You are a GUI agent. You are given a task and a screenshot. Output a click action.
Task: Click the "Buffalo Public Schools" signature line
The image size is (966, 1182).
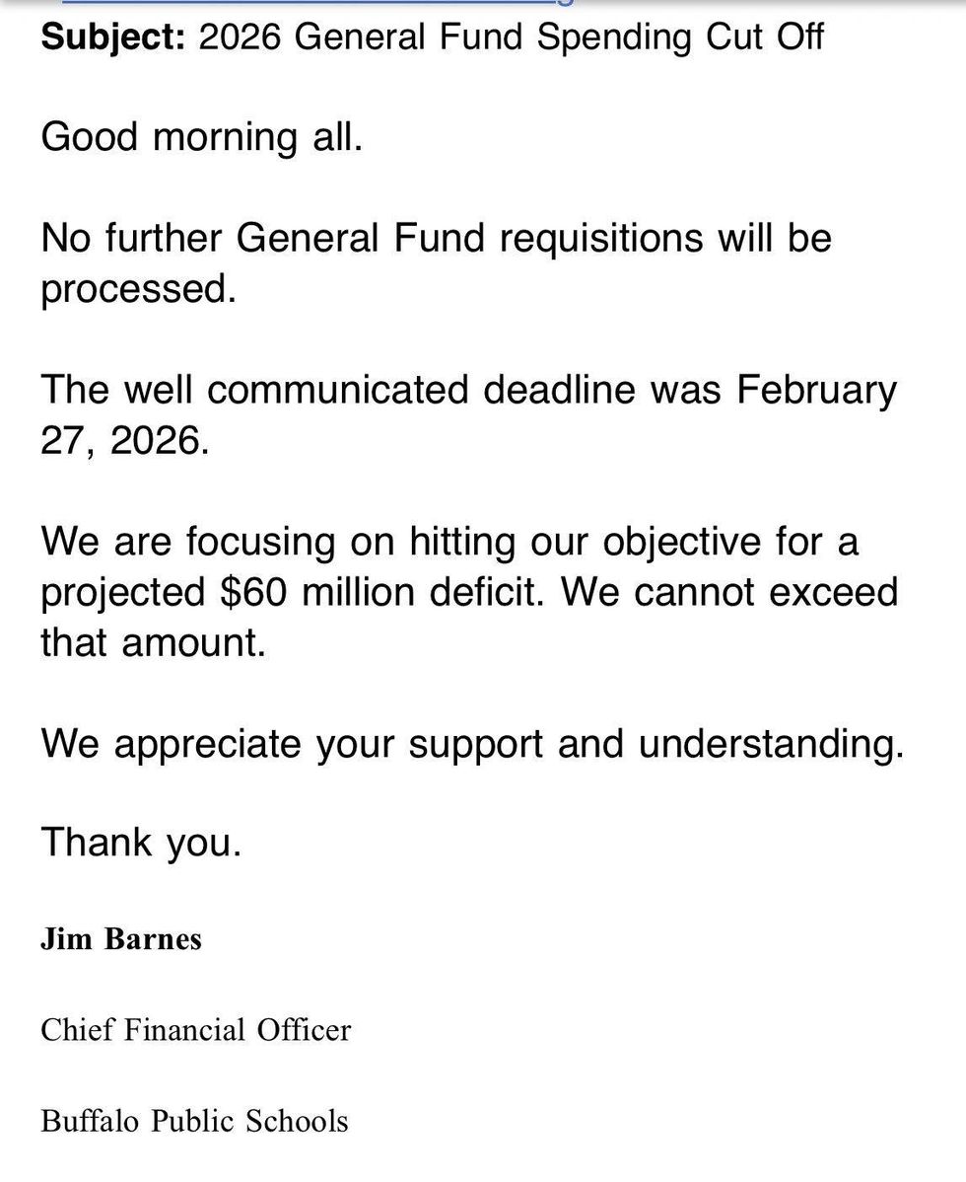(x=194, y=1121)
